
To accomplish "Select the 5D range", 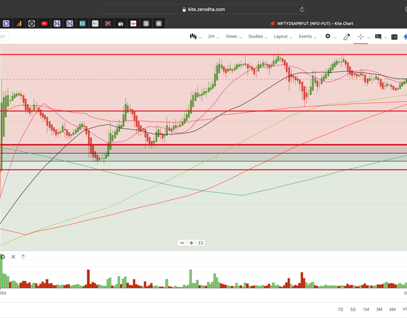I will click(353, 310).
